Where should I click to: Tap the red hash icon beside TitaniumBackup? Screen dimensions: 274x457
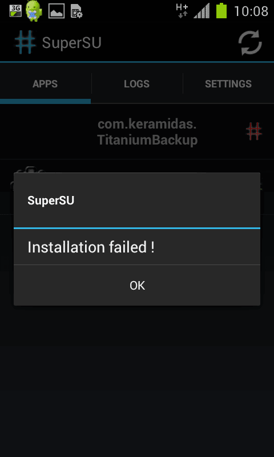[x=254, y=131]
